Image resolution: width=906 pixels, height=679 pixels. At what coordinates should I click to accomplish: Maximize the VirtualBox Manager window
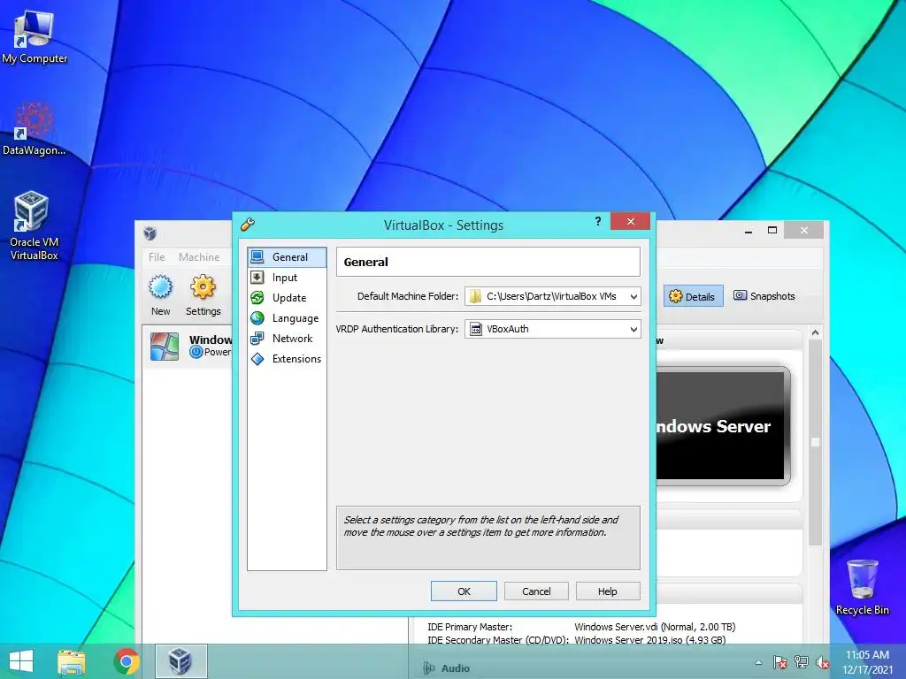(x=772, y=231)
